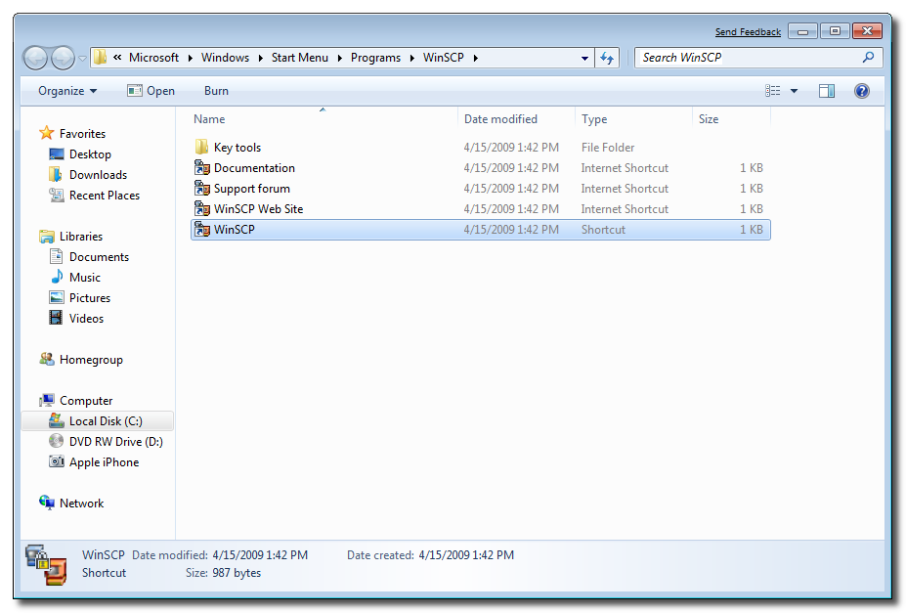
Task: Open the recent pages dropdown arrow
Action: pos(83,59)
